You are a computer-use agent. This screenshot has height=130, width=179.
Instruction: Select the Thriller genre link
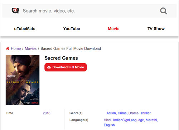click(145, 113)
